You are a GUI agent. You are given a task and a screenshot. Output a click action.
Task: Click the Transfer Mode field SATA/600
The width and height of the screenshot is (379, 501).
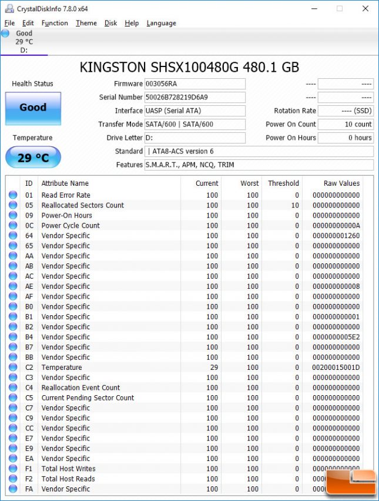[x=194, y=124]
